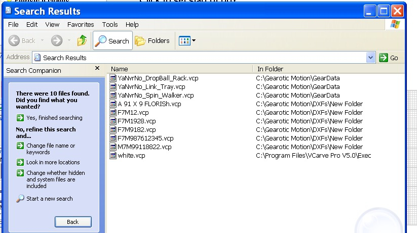Click 'Start a new search' link
This screenshot has height=233, width=417.
49,199
